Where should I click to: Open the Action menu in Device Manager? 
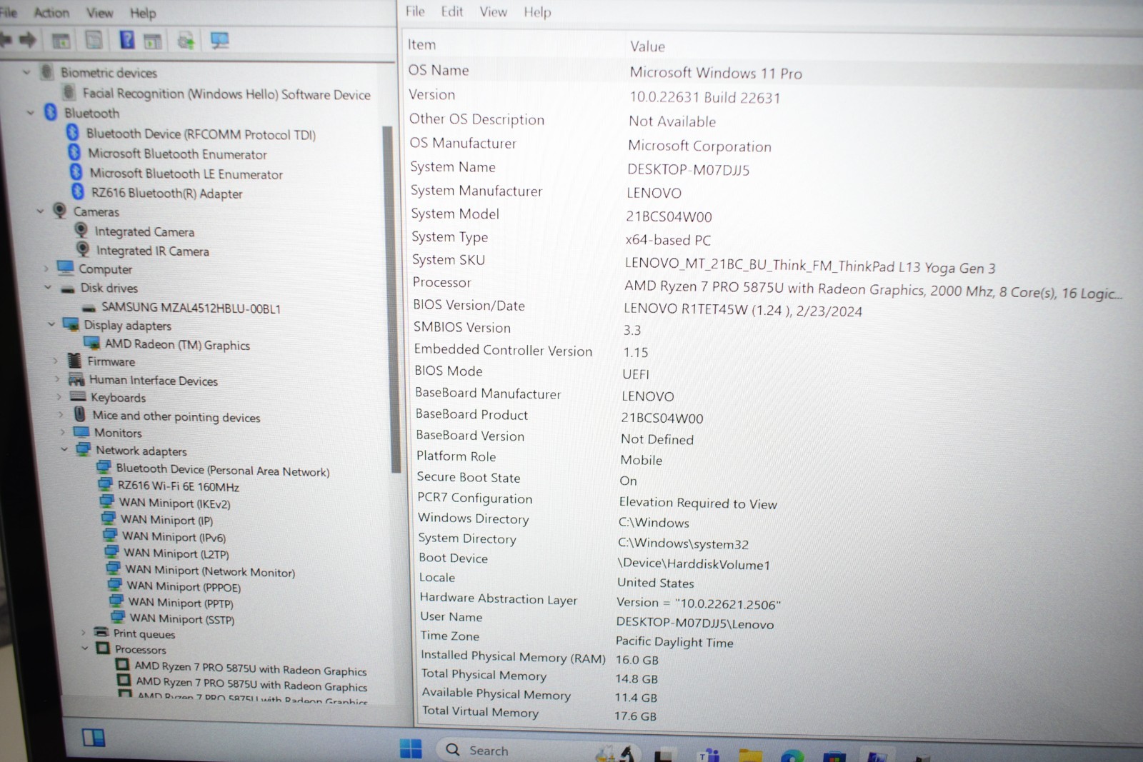[x=51, y=13]
